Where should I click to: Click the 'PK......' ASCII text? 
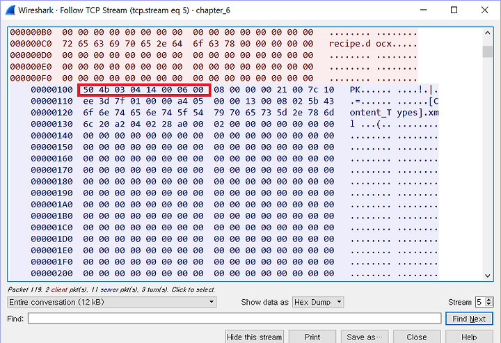pos(370,90)
